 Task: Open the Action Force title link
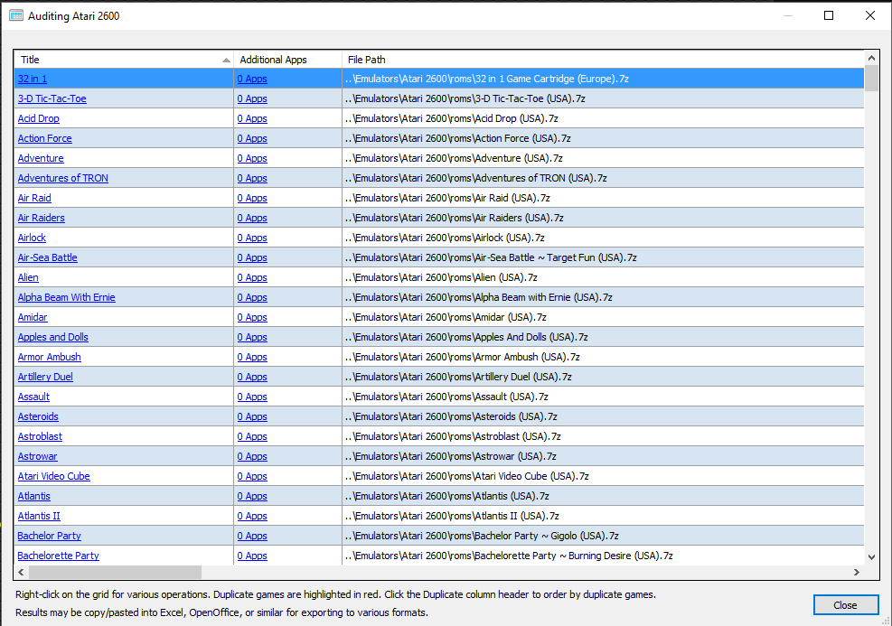[44, 138]
